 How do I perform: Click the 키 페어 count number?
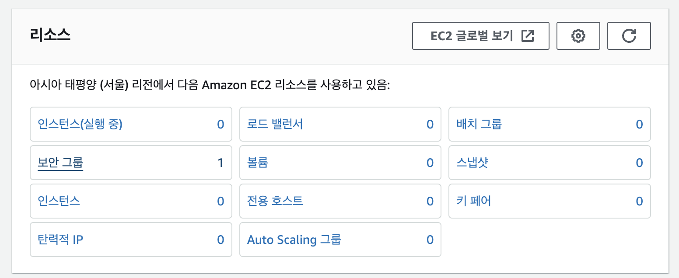tap(639, 201)
